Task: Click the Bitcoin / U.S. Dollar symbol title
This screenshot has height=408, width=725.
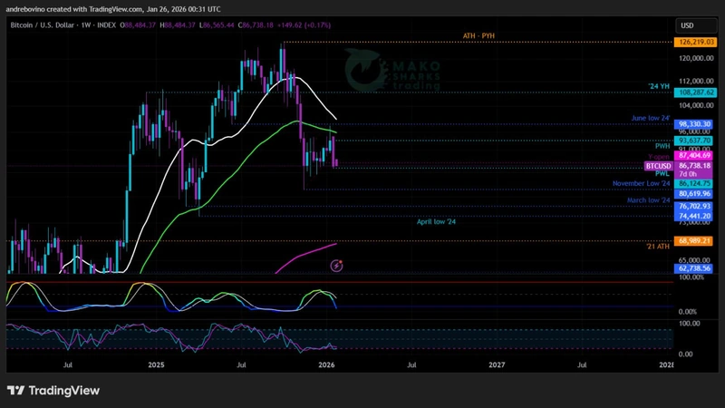Action: [x=47, y=25]
